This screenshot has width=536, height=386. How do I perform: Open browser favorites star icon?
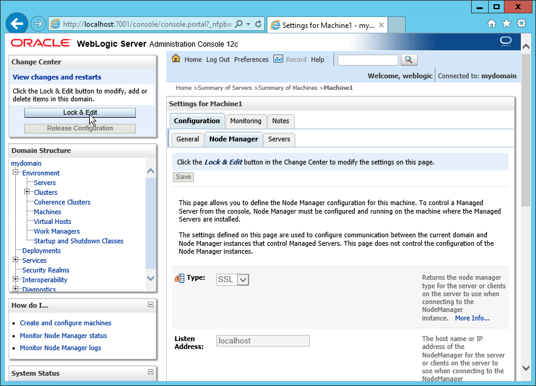click(x=507, y=24)
